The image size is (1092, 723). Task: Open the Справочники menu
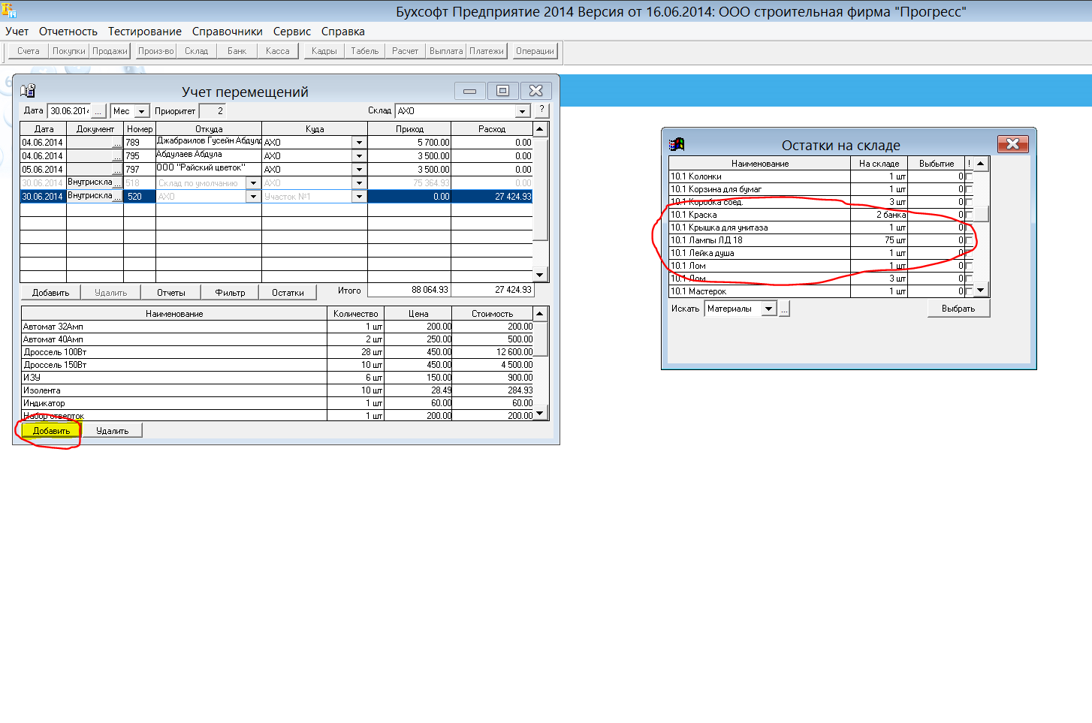[227, 32]
